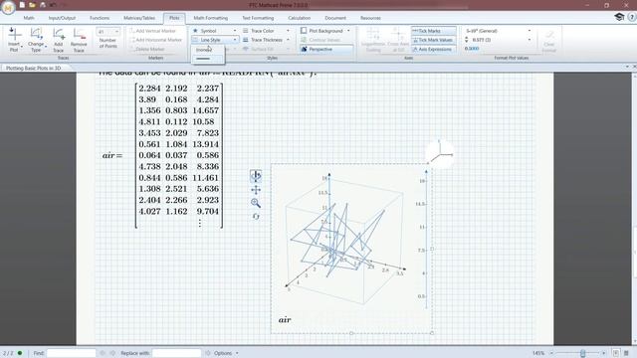This screenshot has height=358, width=637.
Task: Click the Plotting Basic Plots in 3D worksheet tab
Action: [34, 69]
